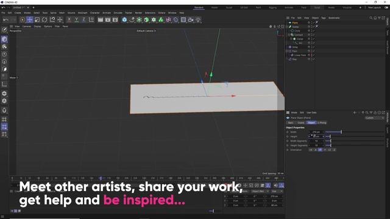Switch to the Basic attributes tab
This screenshot has width=390, height=219.
tap(291, 123)
